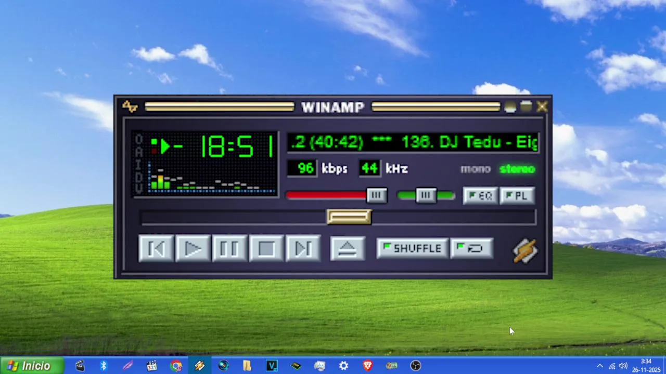
Task: Open the Inicio start menu
Action: (32, 366)
